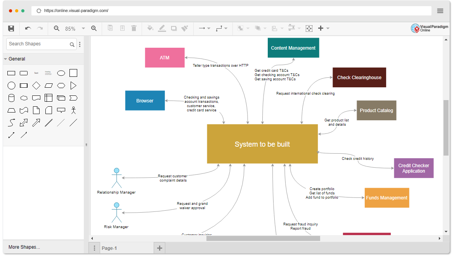The width and height of the screenshot is (454, 258).
Task: Select the blue Browser box
Action: coord(145,100)
